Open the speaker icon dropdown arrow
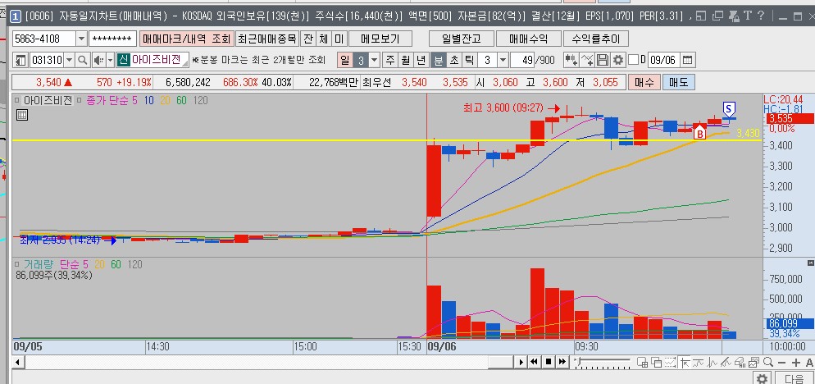The image size is (815, 384). pos(110,61)
